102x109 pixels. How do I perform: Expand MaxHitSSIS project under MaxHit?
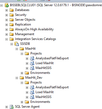coord(27,68)
